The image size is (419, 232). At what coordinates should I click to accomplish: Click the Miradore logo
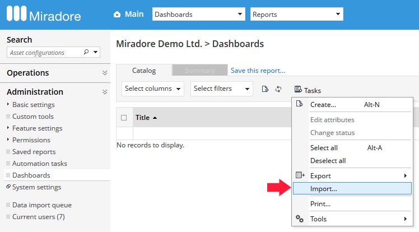[x=44, y=14]
